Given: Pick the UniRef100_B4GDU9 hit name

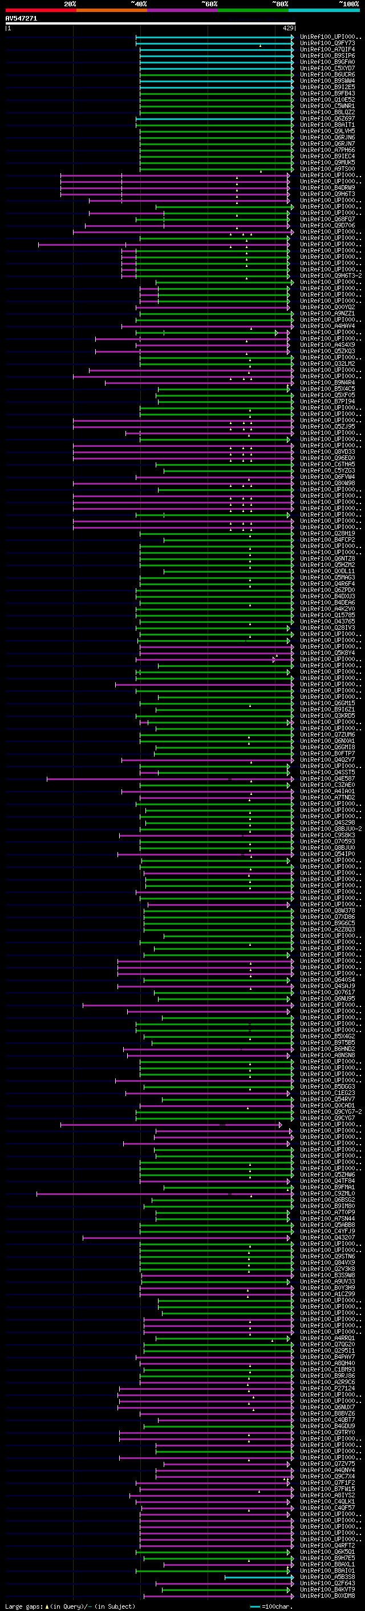Looking at the screenshot, I should tap(327, 1426).
